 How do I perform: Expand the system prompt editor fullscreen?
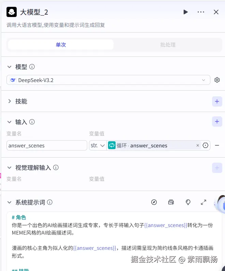pos(204,202)
